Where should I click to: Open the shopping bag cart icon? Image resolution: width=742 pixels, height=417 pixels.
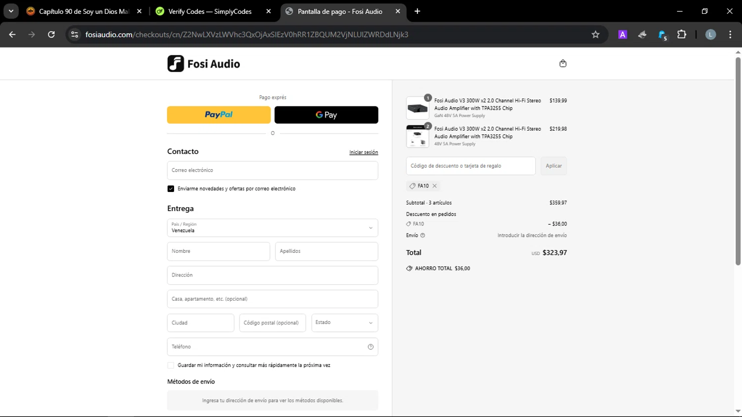(x=562, y=63)
